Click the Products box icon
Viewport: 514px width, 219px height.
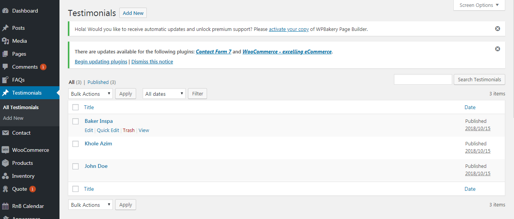(5, 163)
